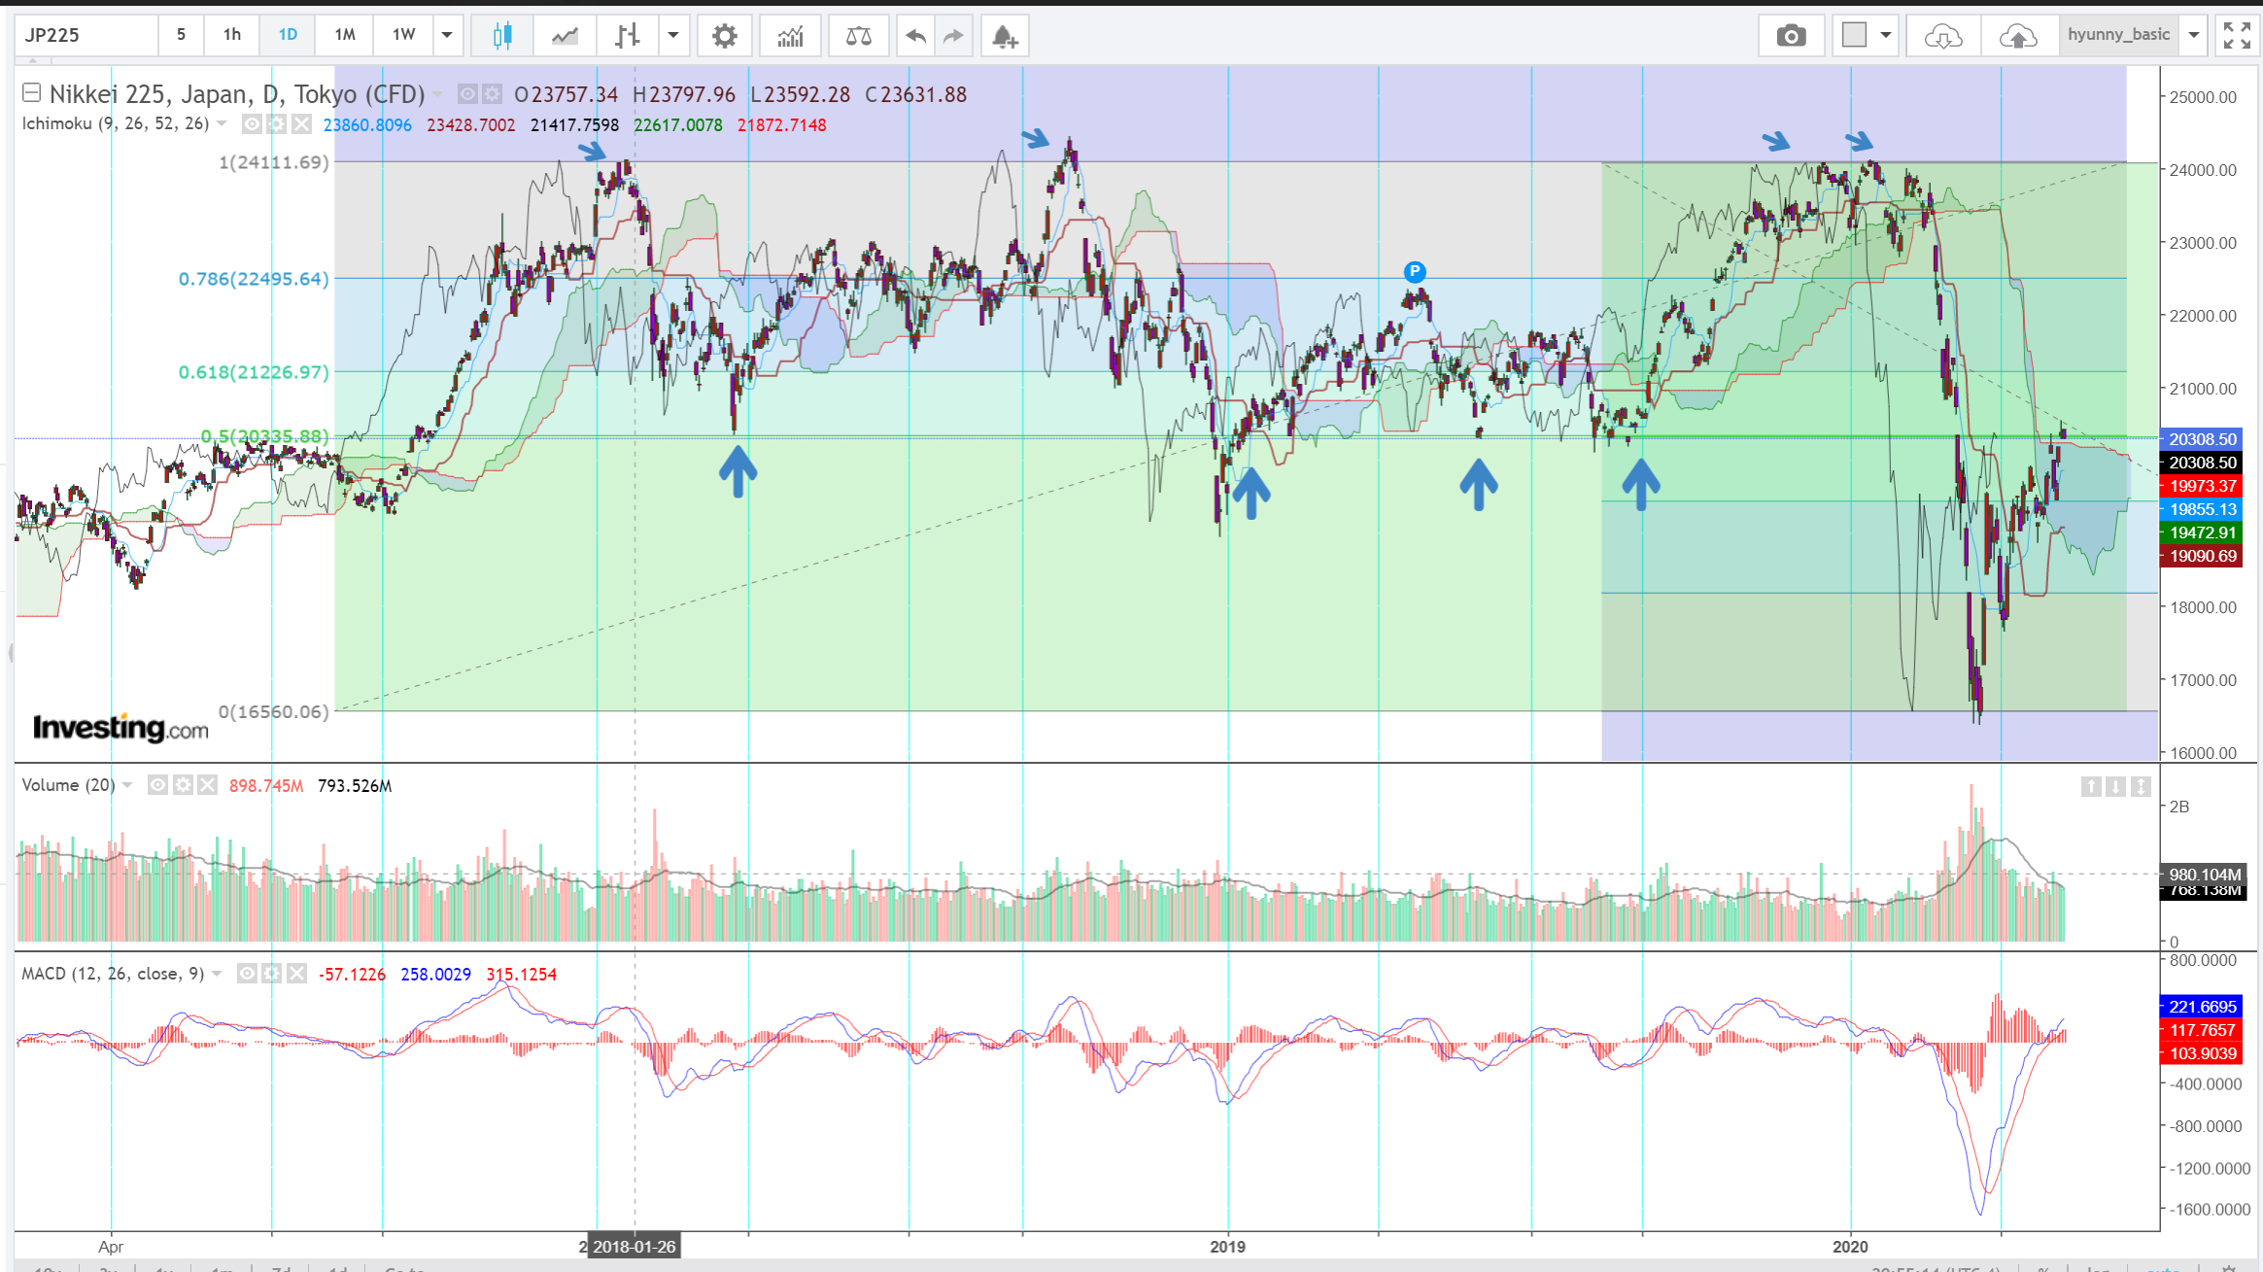Open hyunny_basic layout dropdown arrow

coord(2194,35)
